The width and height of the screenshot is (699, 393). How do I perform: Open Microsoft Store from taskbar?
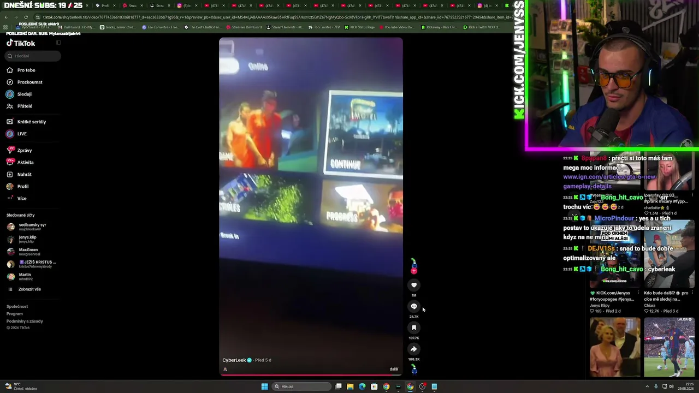coord(374,386)
